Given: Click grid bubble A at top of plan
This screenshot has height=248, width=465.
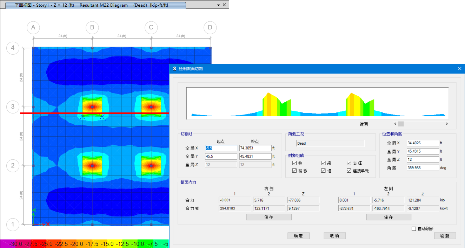Looking at the screenshot, I should point(33,28).
